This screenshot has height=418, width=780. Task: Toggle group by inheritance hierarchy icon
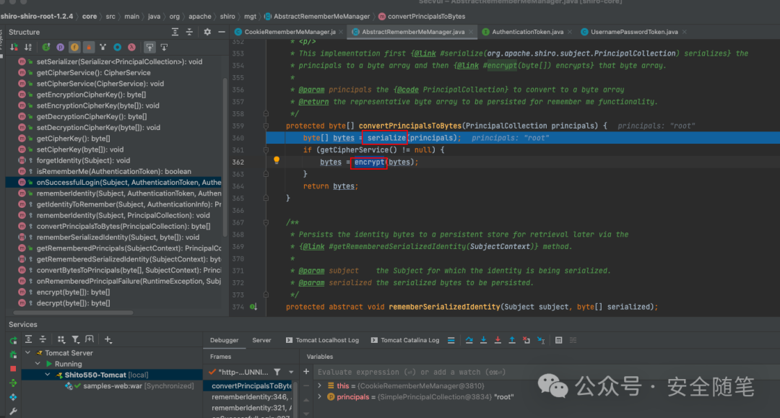[103, 47]
